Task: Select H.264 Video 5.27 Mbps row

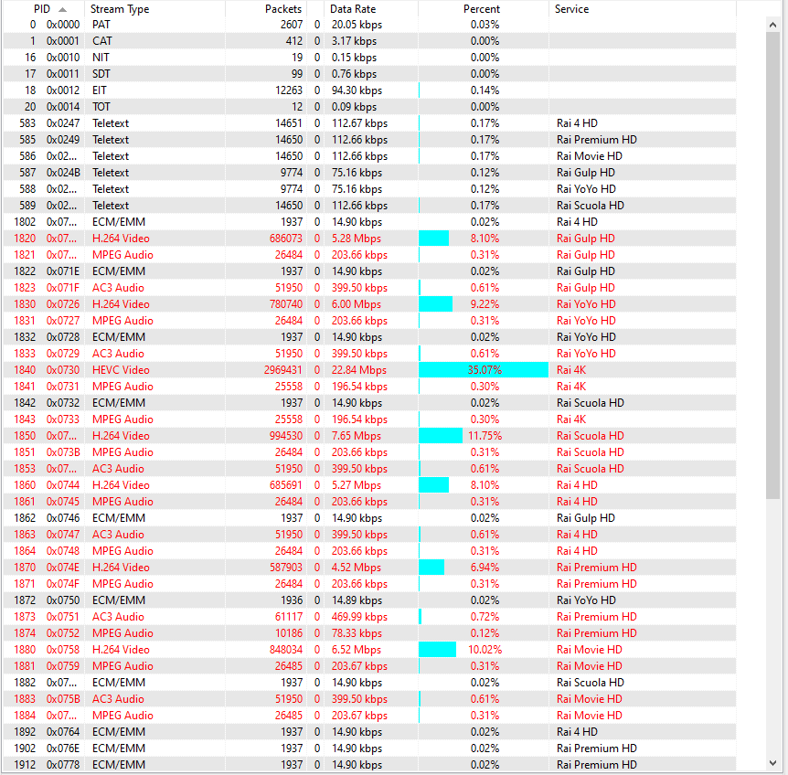Action: (x=369, y=485)
